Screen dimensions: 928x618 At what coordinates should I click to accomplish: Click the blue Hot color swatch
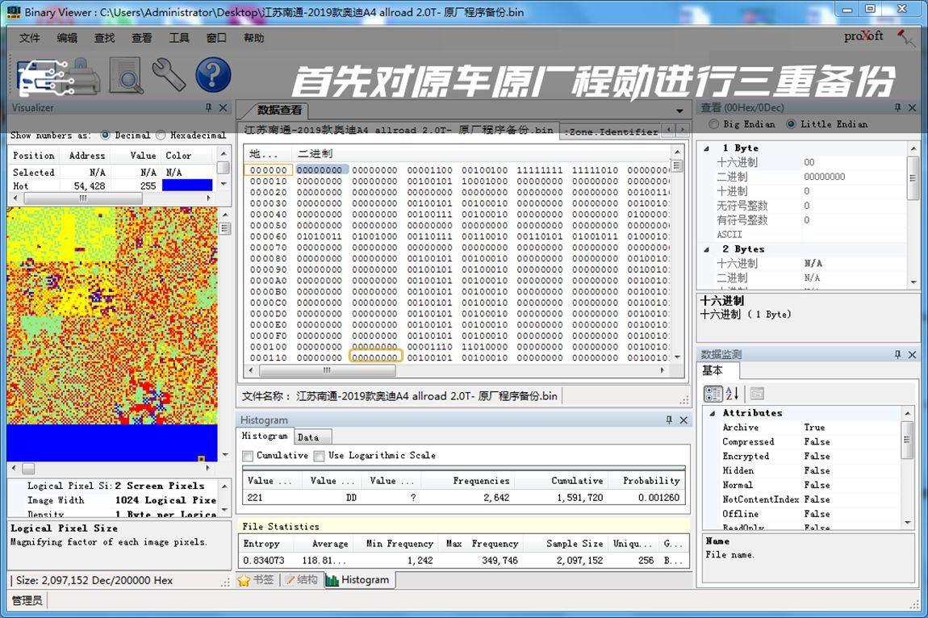coord(187,186)
